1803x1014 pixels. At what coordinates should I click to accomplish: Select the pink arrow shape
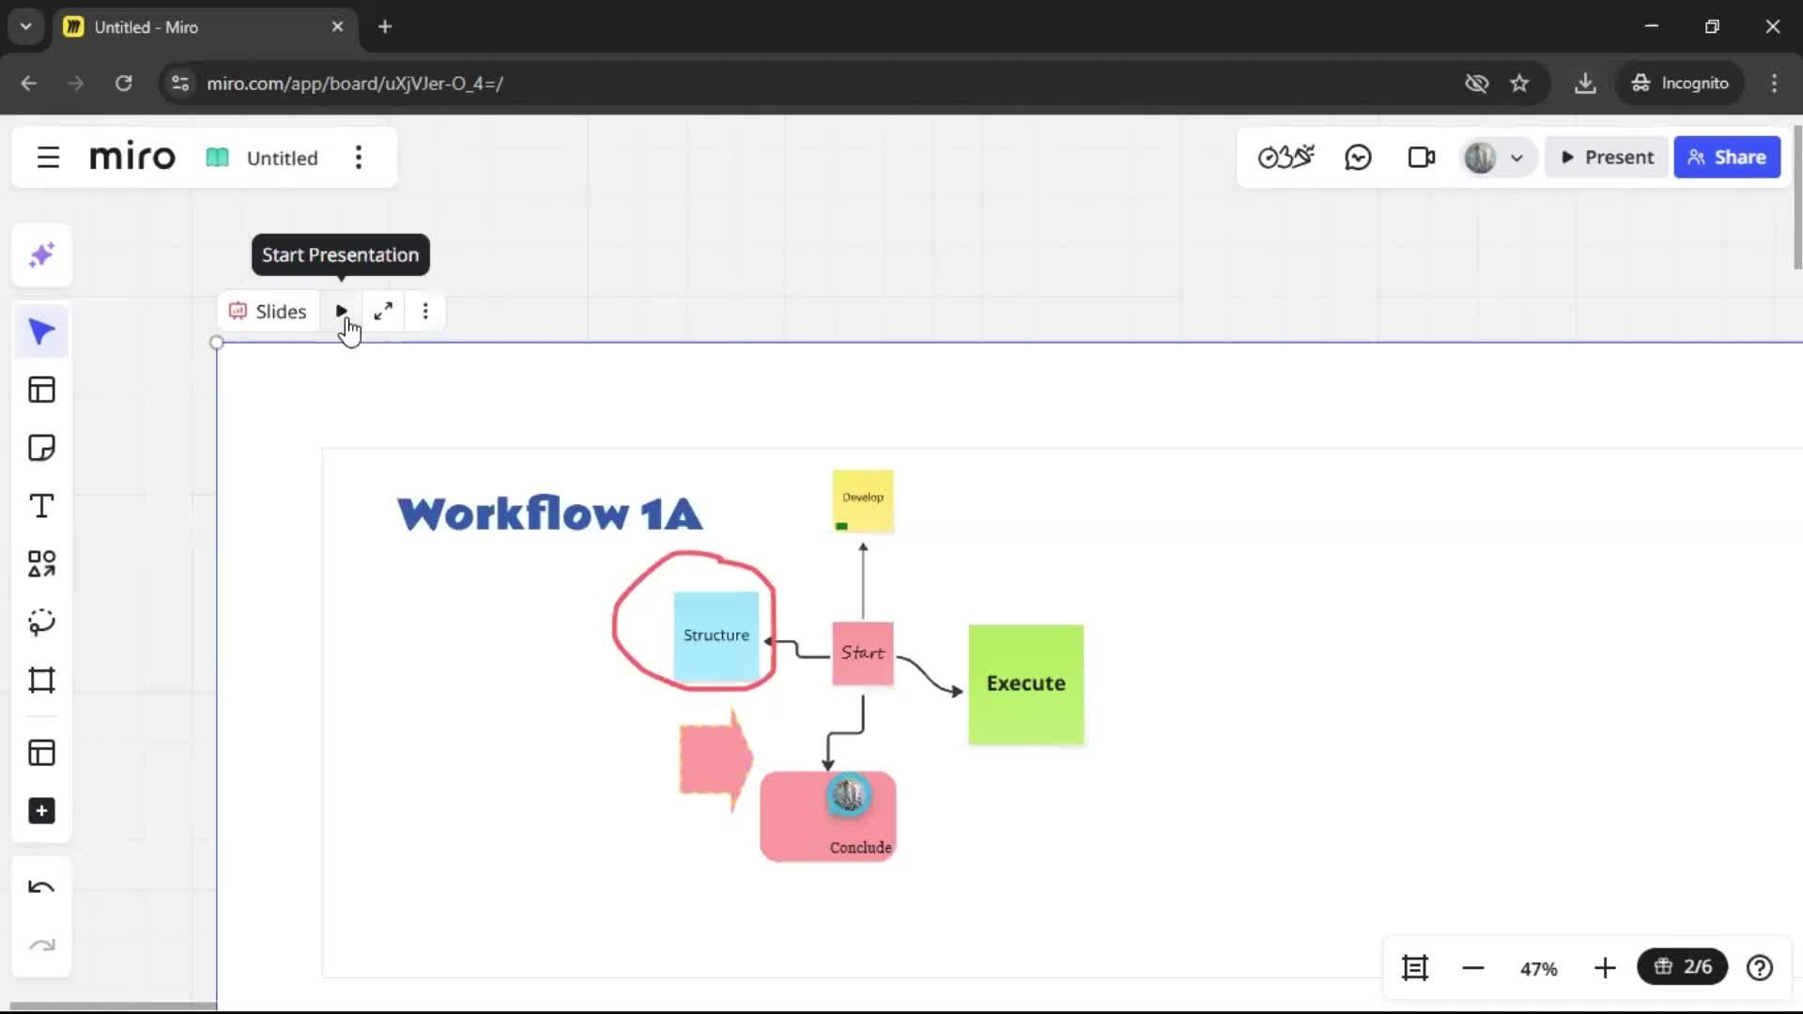tap(716, 759)
